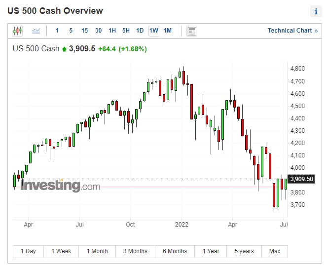This screenshot has height=268, width=326.
Task: Select the 5 minute interval
Action: coord(71,31)
